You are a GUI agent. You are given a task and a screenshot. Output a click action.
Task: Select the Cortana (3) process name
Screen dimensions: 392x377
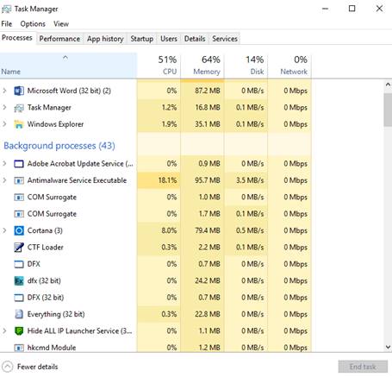45,230
